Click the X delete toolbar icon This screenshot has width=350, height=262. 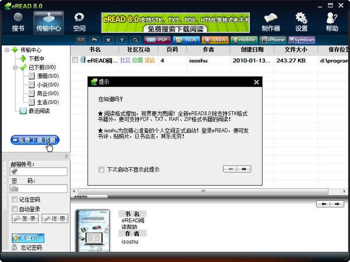tap(108, 40)
